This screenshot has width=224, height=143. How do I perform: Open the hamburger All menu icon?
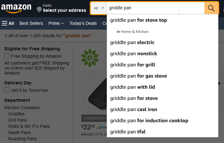(4, 23)
